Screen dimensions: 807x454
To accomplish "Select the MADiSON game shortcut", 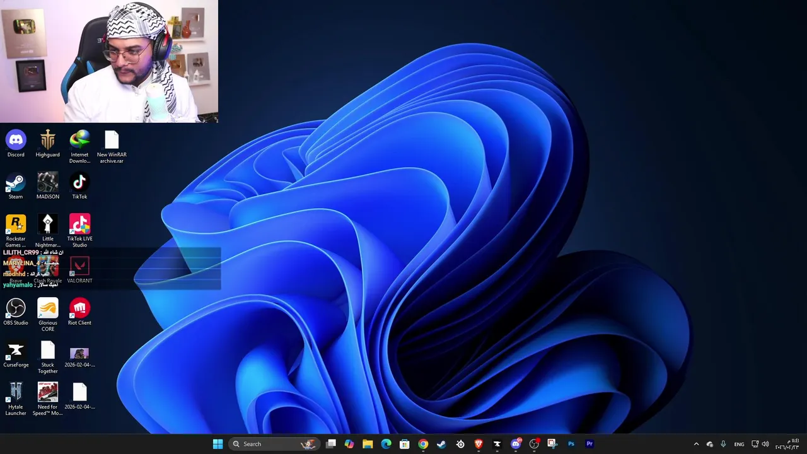I will click(x=47, y=187).
